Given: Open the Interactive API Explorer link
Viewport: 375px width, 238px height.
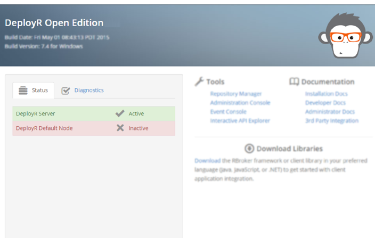Looking at the screenshot, I should pyautogui.click(x=240, y=121).
